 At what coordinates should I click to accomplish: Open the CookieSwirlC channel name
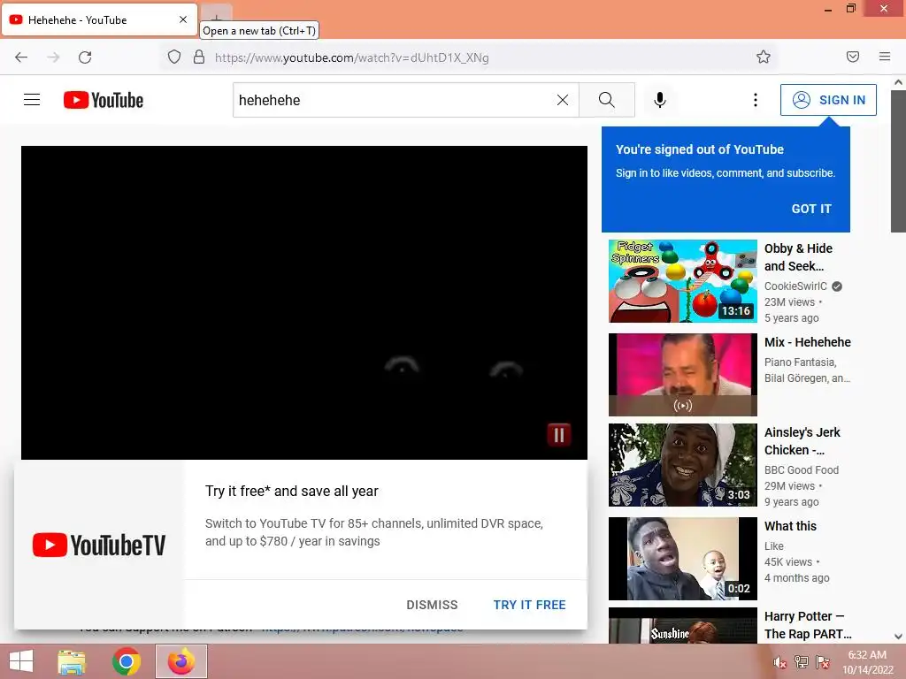795,286
